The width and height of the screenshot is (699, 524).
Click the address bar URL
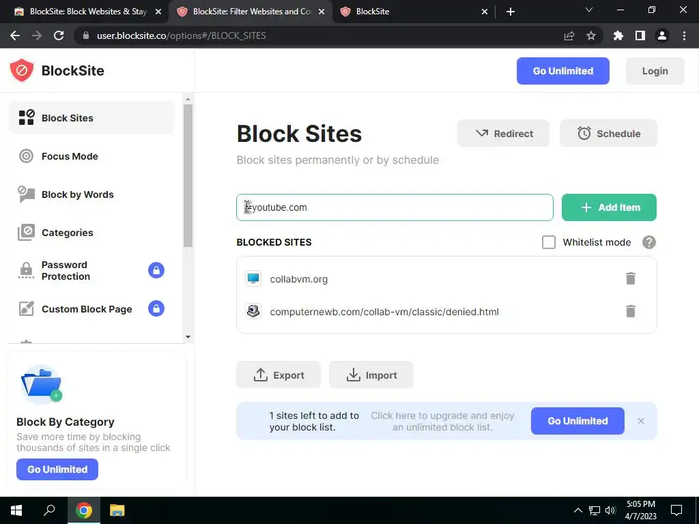click(x=181, y=35)
